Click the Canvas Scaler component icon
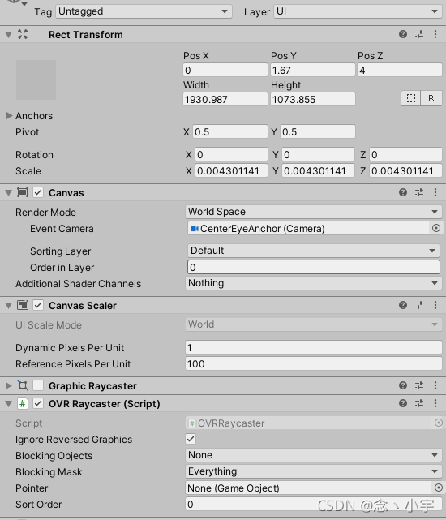The image size is (446, 520). 23,305
